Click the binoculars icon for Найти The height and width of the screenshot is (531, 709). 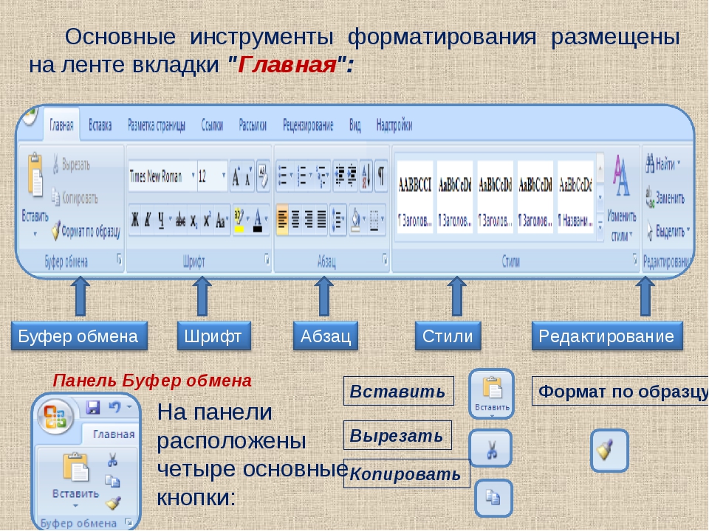pyautogui.click(x=650, y=164)
